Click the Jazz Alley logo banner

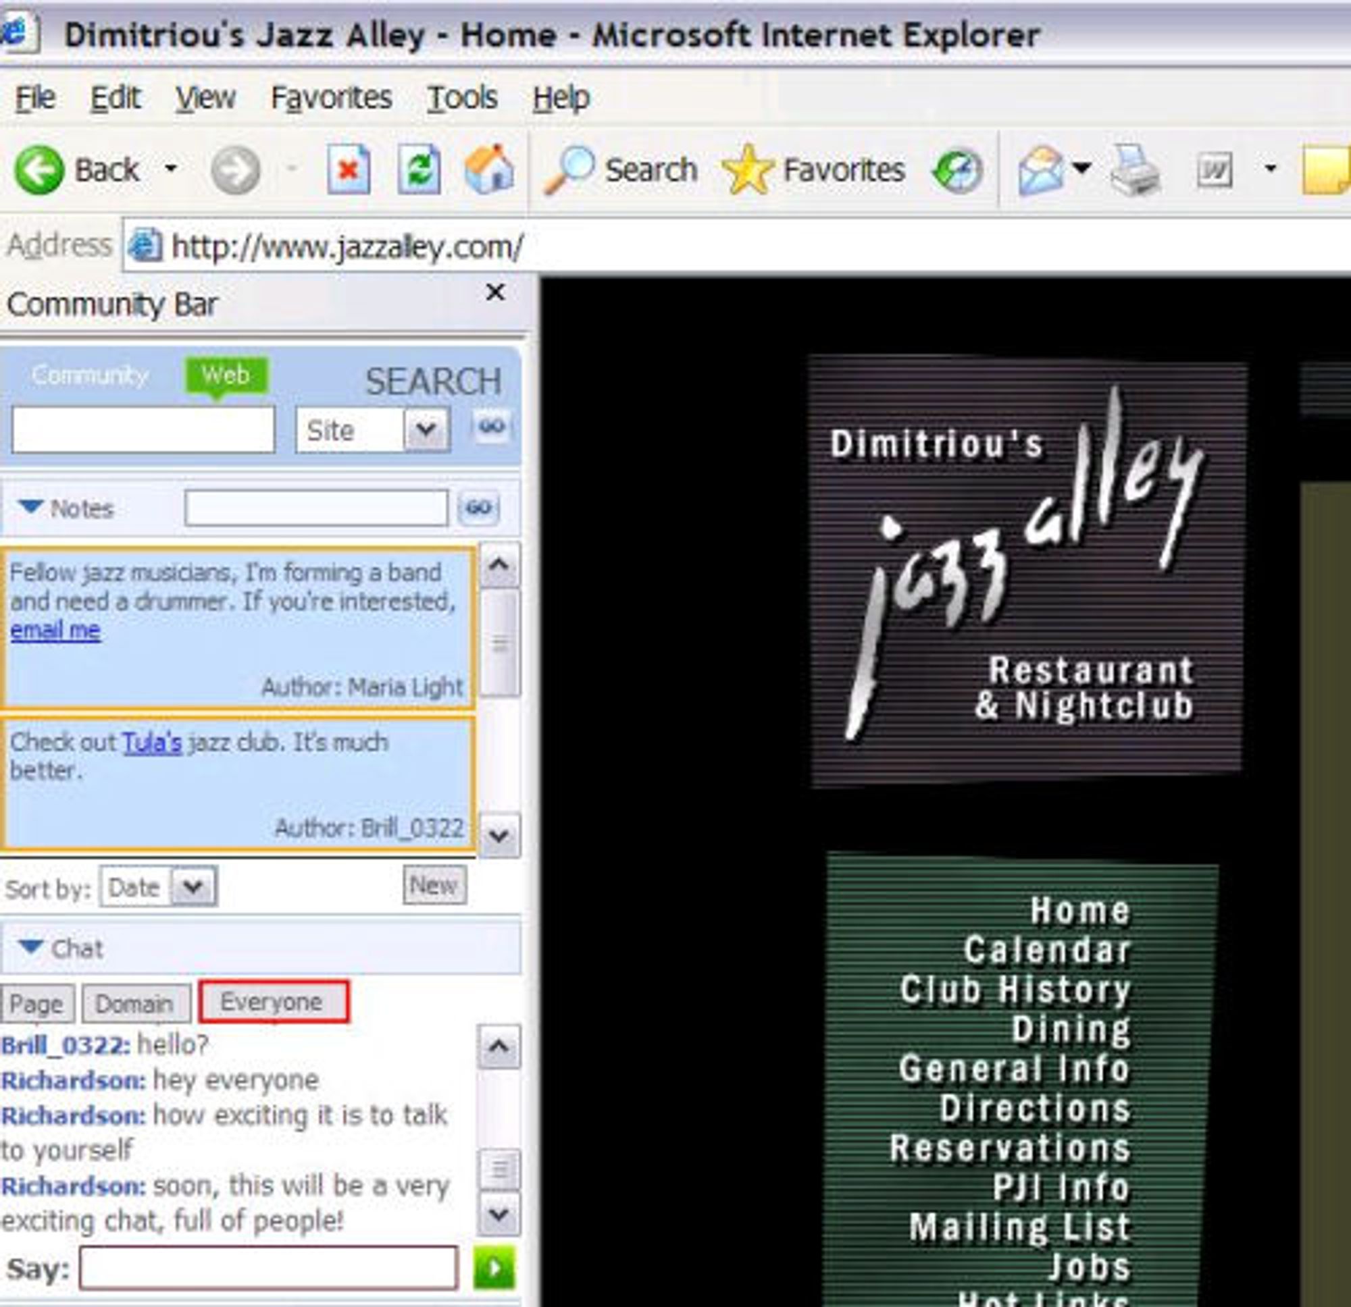(1027, 570)
